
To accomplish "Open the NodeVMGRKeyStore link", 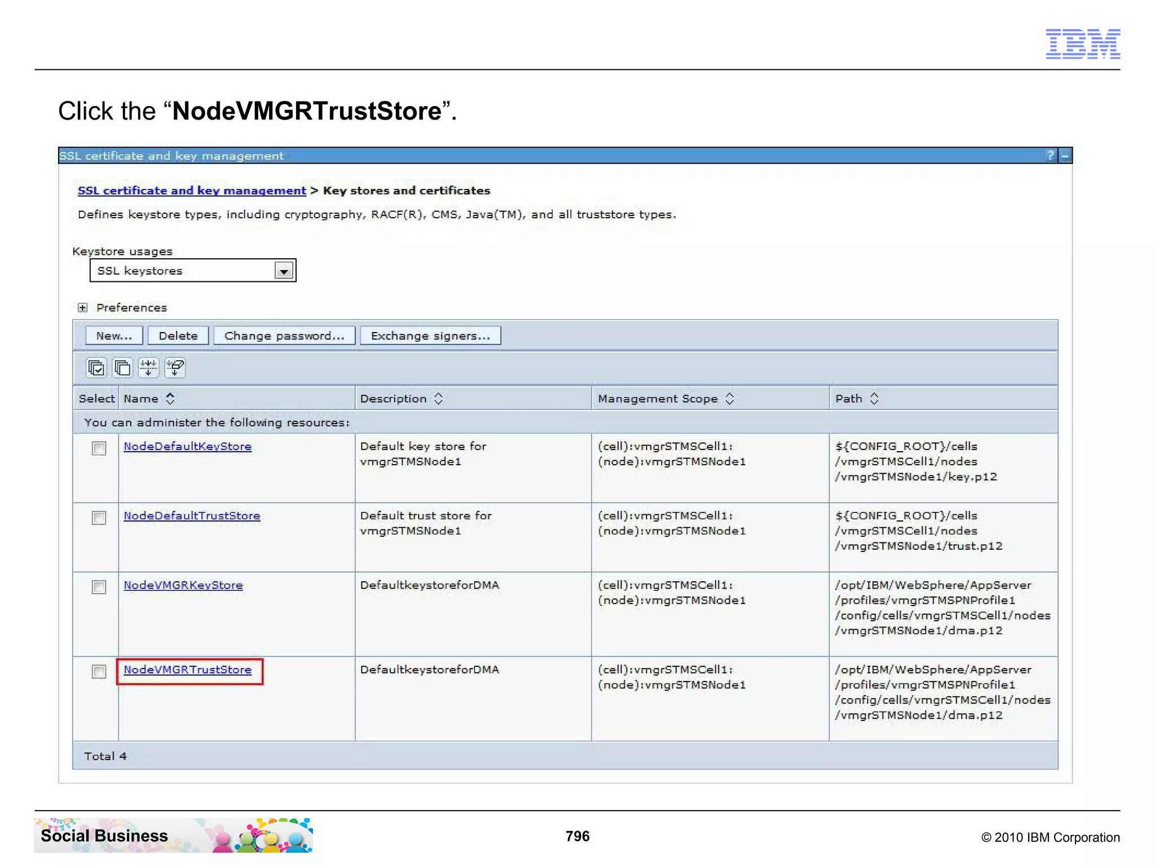I will pyautogui.click(x=183, y=585).
